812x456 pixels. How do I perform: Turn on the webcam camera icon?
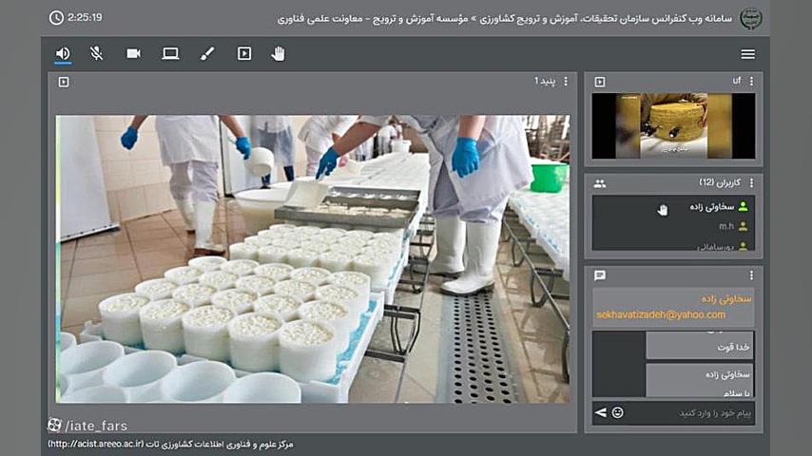click(x=134, y=53)
